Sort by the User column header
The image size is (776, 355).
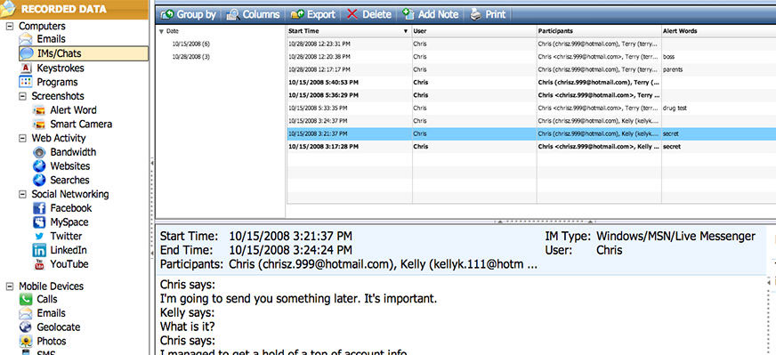pos(474,31)
